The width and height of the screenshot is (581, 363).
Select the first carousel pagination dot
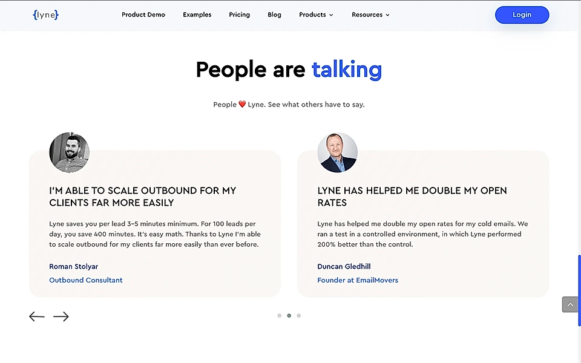[x=279, y=315]
